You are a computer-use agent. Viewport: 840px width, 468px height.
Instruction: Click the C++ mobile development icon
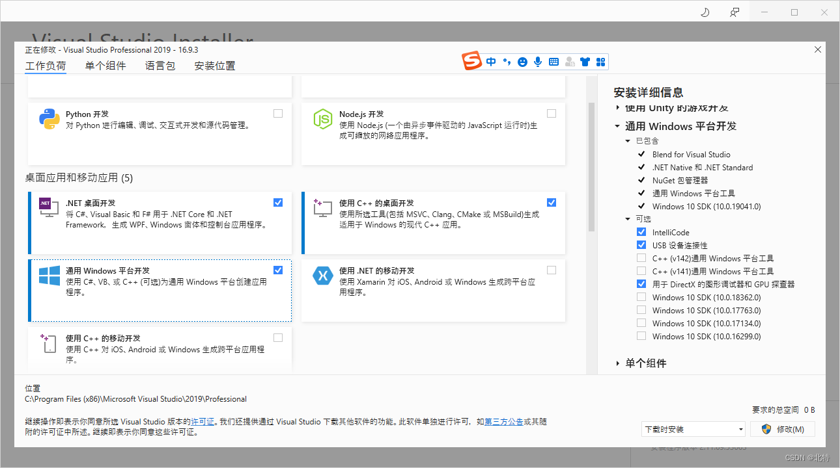point(49,343)
